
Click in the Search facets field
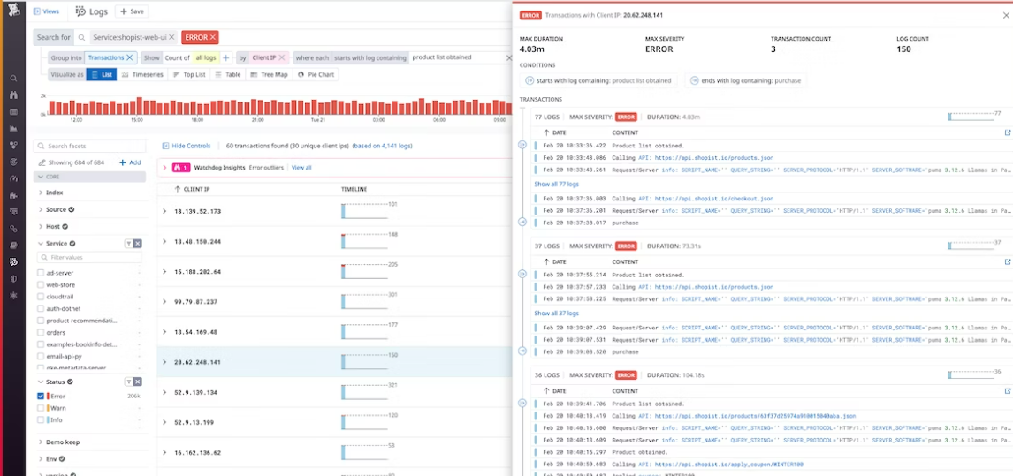coord(90,146)
